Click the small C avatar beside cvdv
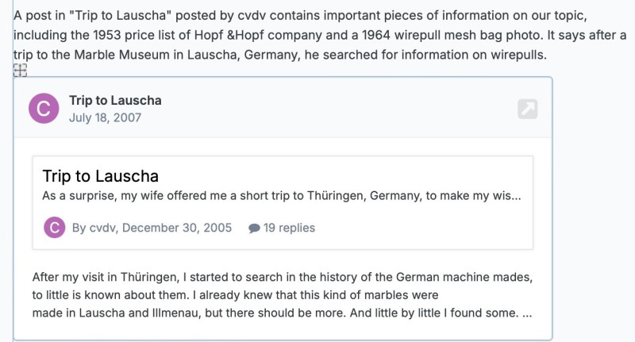Screen dimensions: 635x342 pos(54,228)
